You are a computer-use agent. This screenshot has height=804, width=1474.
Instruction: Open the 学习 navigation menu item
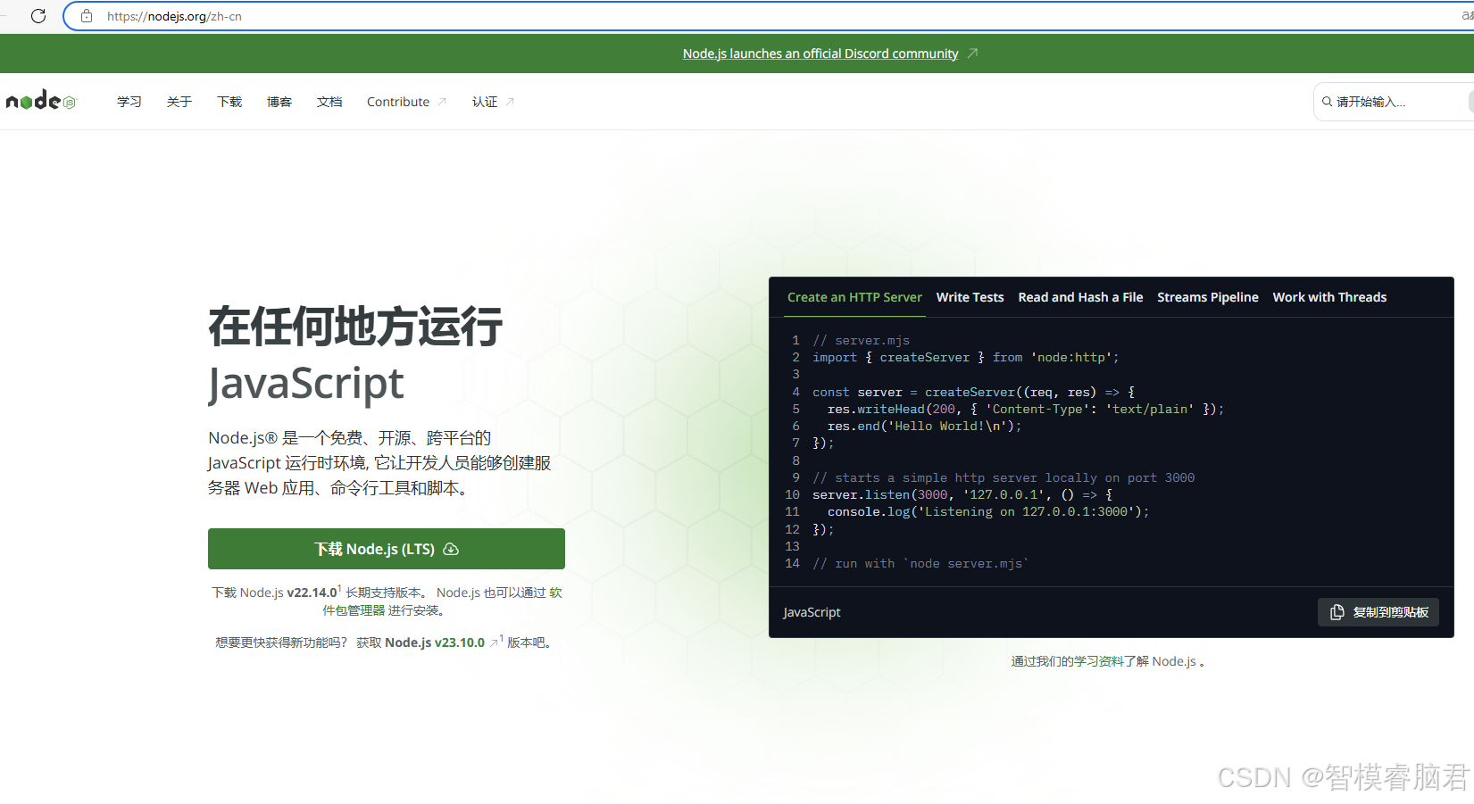pos(129,102)
